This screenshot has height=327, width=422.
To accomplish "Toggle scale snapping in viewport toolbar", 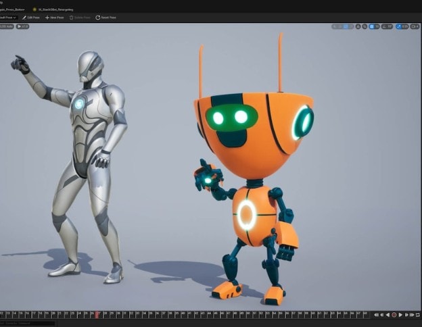I will click(x=398, y=26).
